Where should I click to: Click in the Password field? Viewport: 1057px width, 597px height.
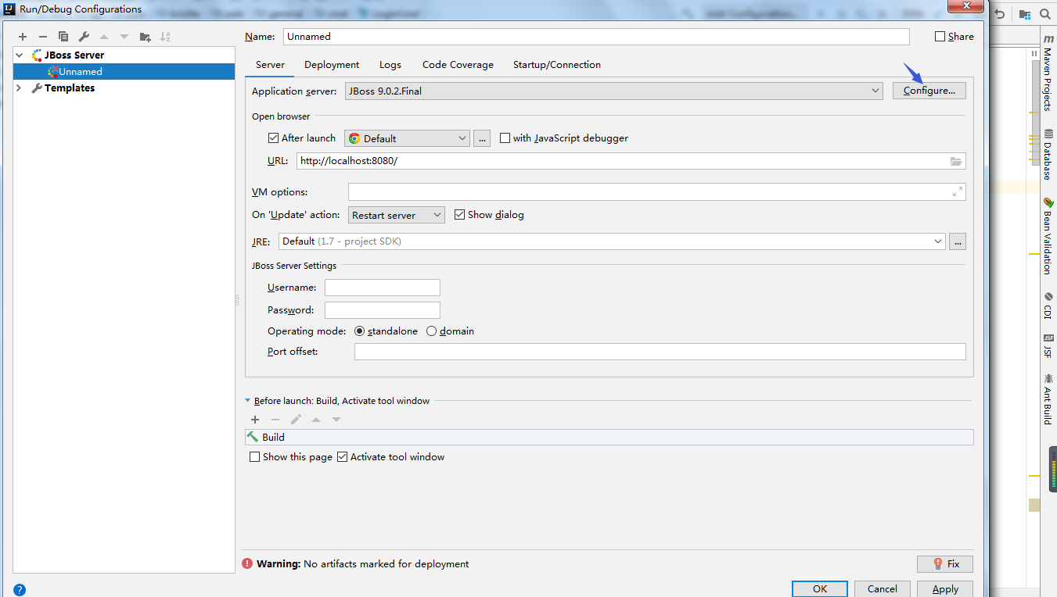(383, 310)
